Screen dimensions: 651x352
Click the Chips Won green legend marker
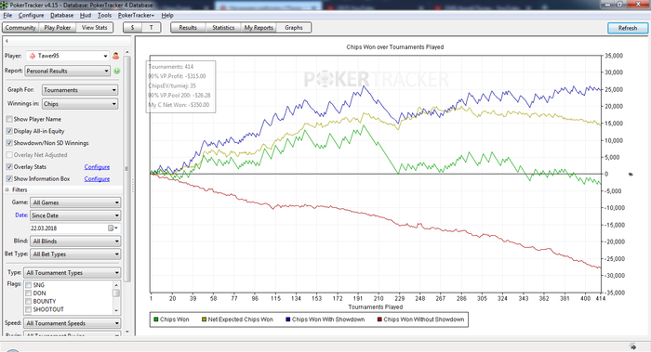156,319
